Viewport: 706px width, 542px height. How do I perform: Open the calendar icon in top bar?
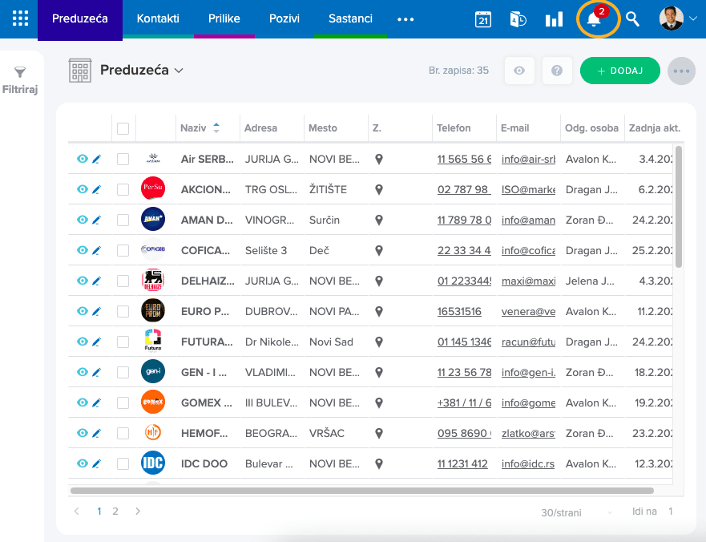482,19
